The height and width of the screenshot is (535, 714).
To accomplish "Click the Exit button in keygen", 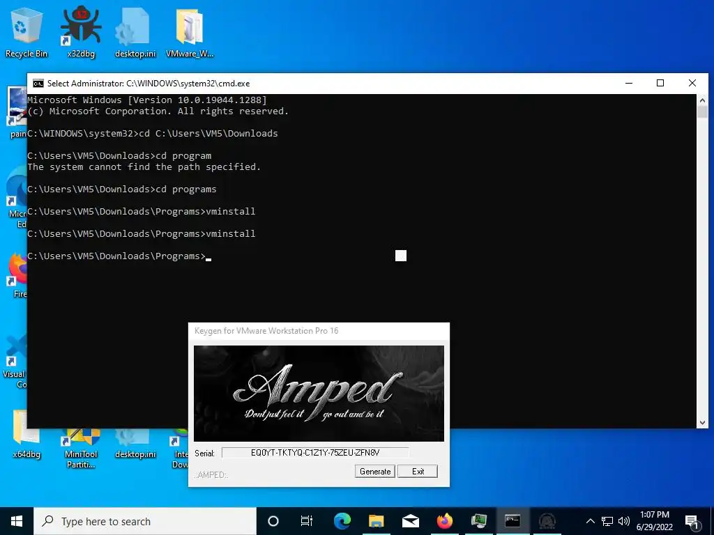I will (418, 472).
